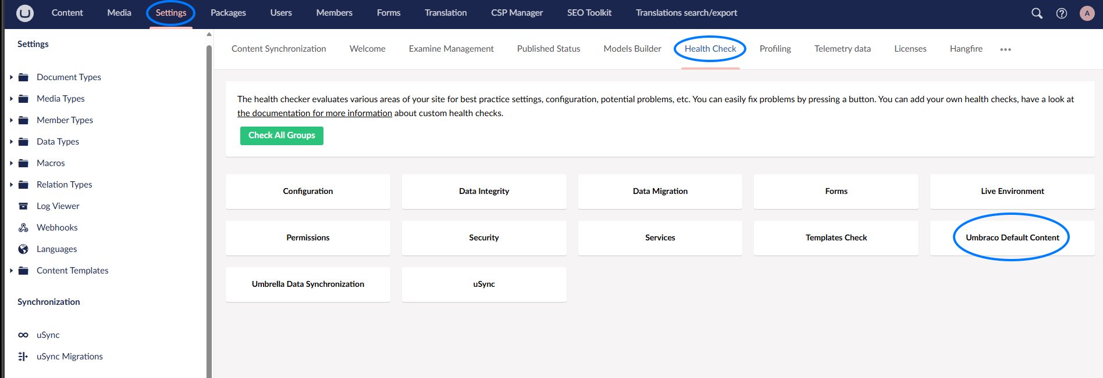The image size is (1103, 378).
Task: Open the Forms section in top navigation
Action: (x=389, y=13)
